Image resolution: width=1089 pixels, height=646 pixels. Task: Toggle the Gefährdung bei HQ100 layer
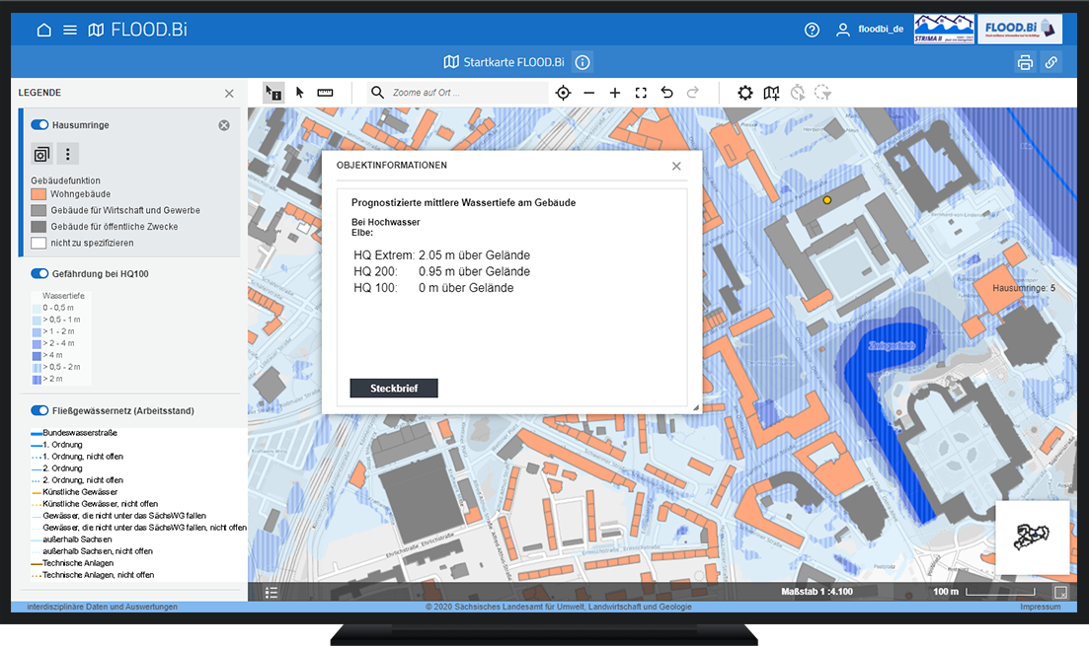point(39,273)
